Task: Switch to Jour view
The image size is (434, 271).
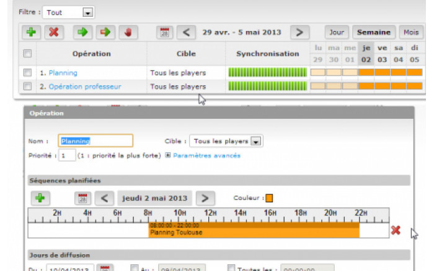Action: 337,32
